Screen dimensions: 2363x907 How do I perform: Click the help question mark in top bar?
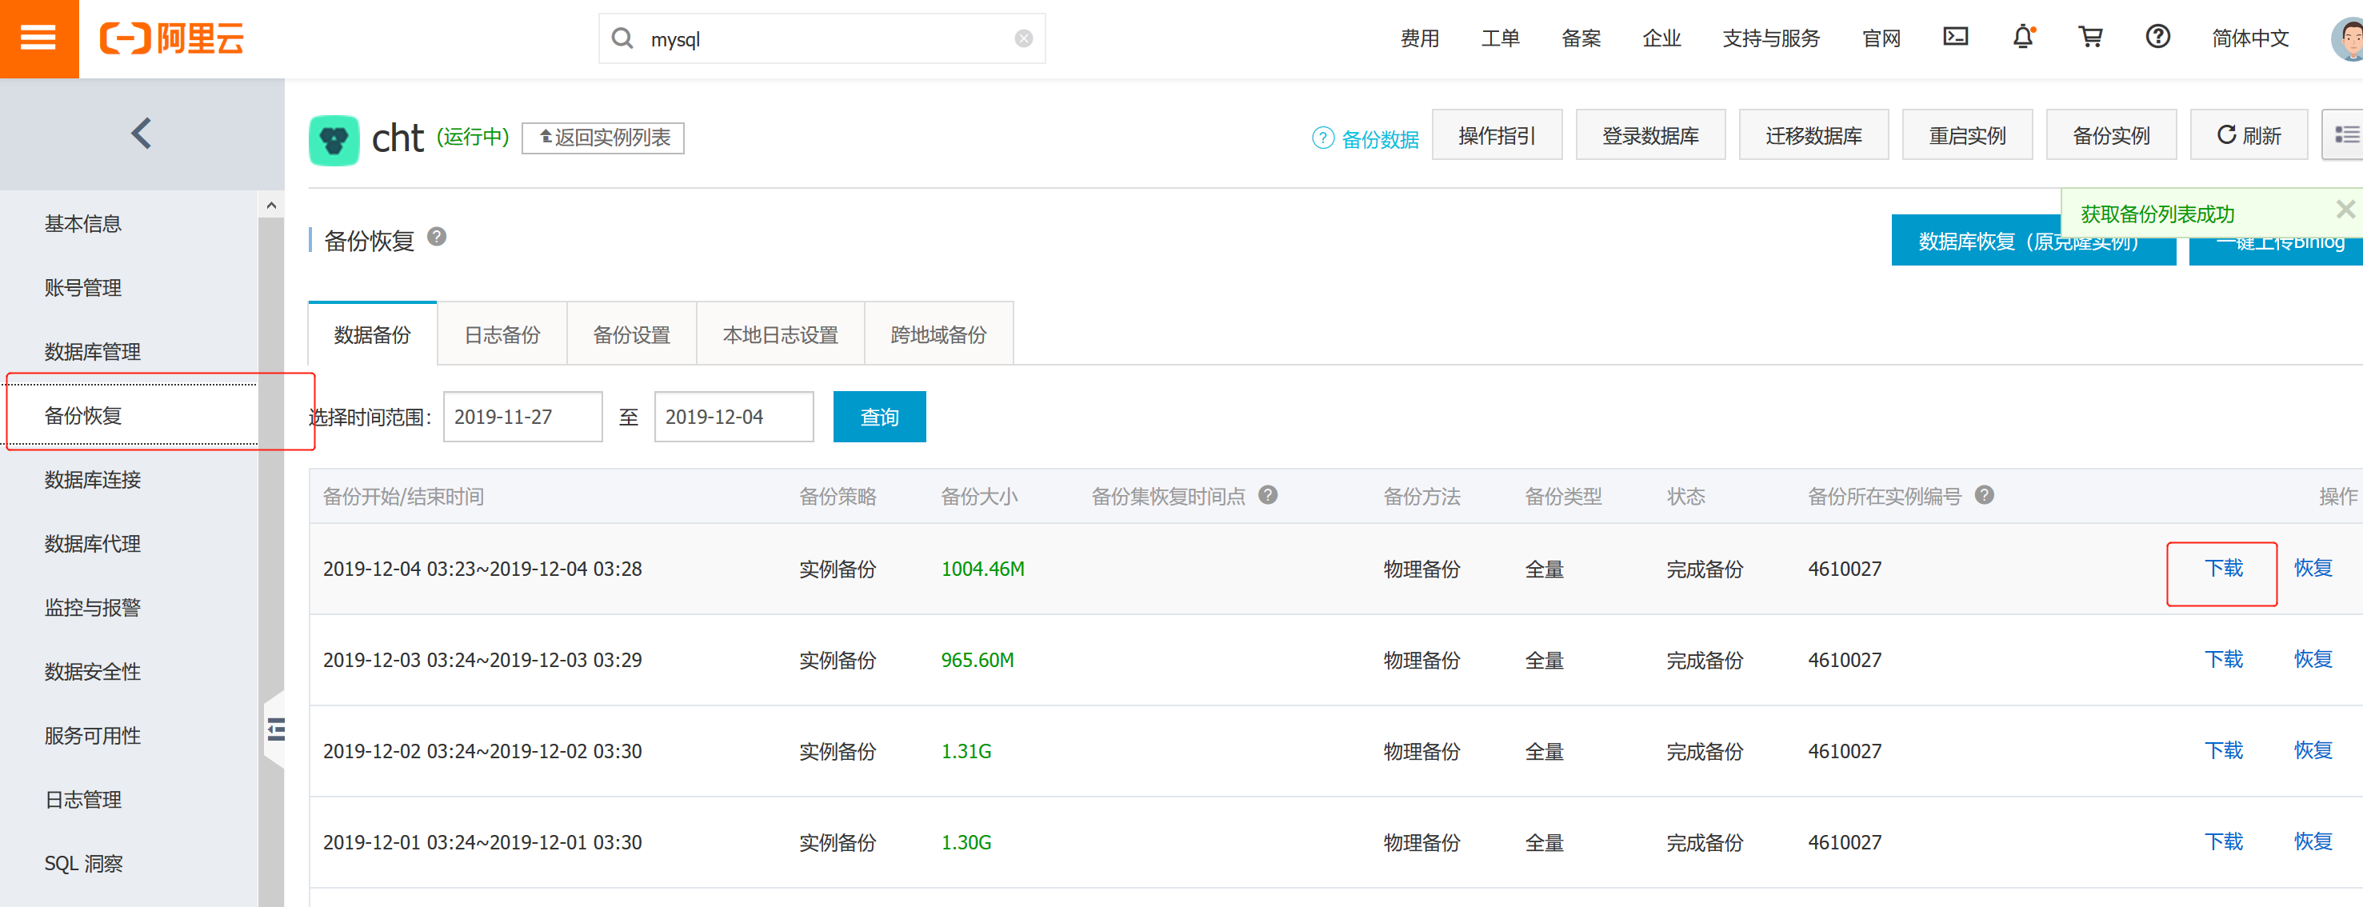click(x=2157, y=37)
